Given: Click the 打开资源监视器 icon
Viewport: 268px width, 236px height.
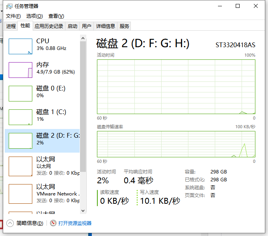Looking at the screenshot, I should (x=54, y=223).
